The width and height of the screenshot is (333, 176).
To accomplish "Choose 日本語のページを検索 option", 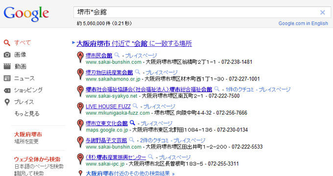I will pyautogui.click(x=39, y=166).
